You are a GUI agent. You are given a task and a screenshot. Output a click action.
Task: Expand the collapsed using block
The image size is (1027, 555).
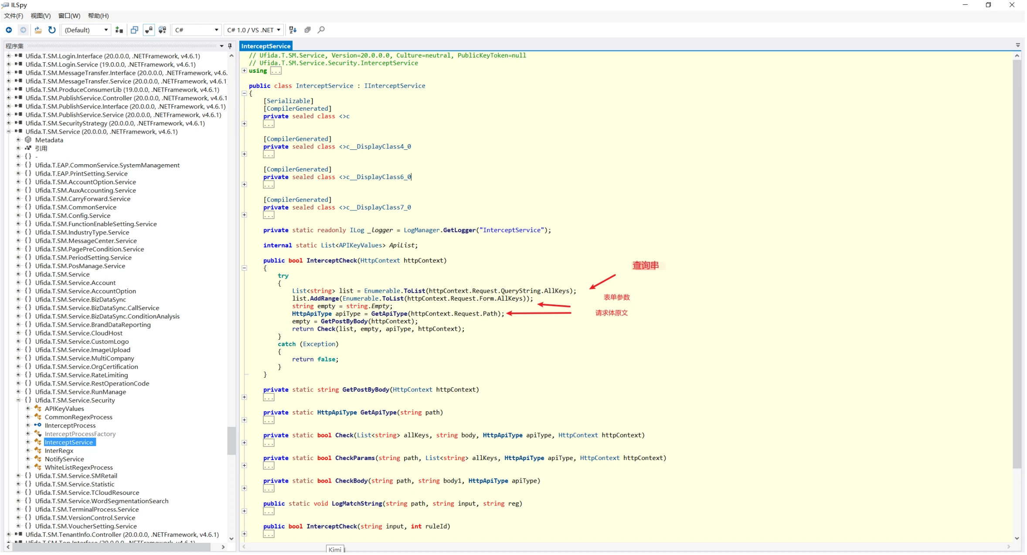[245, 71]
